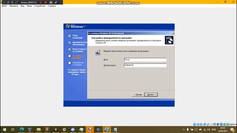The width and height of the screenshot is (237, 133).
Task: Switch the ENG input language
Action: [x=214, y=130]
